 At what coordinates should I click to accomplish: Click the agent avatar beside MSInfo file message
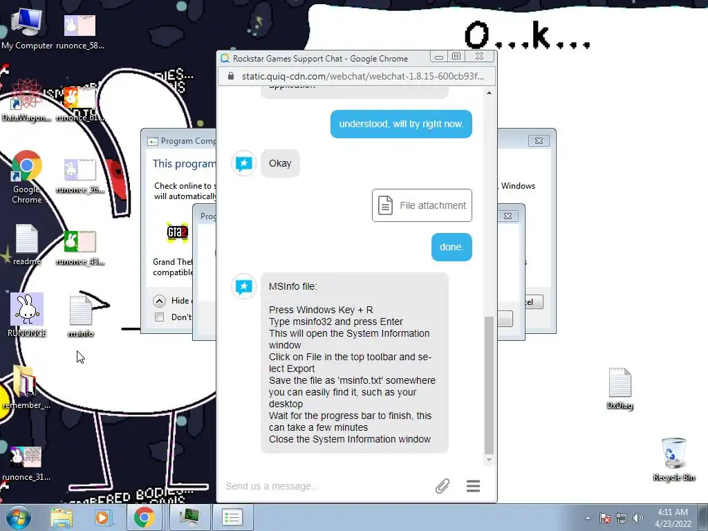click(244, 286)
